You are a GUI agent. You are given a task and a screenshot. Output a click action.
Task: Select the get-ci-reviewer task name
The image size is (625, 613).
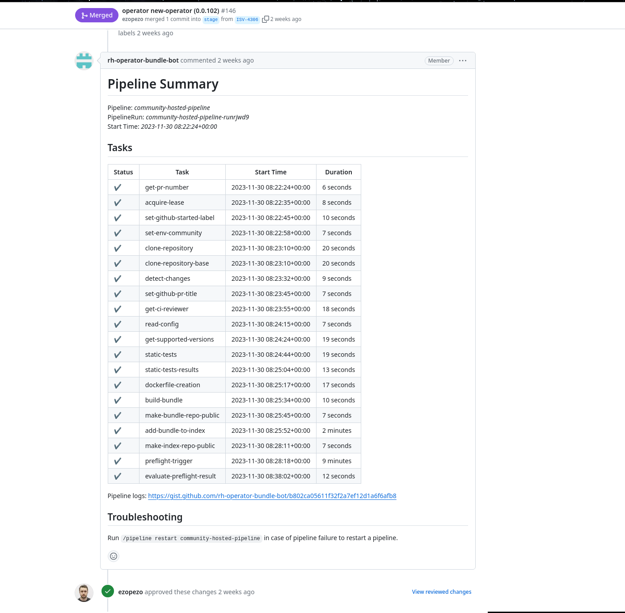167,309
